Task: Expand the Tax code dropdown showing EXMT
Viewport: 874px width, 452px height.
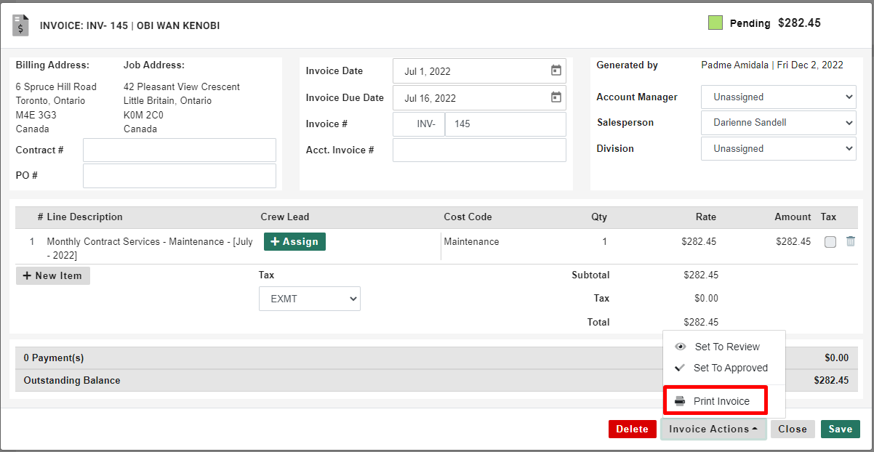Action: [310, 299]
